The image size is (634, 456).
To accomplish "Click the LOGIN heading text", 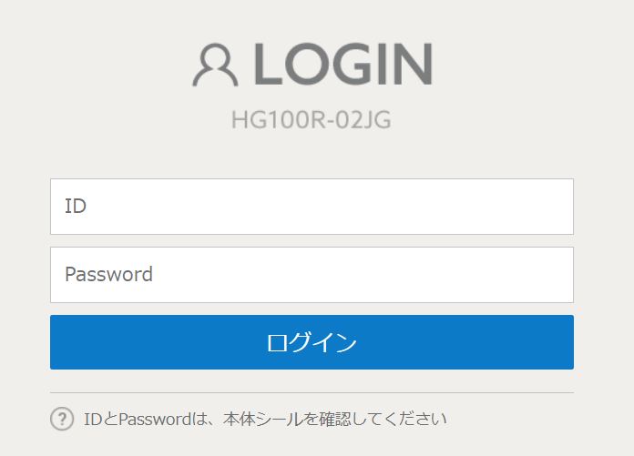I will pos(342,64).
